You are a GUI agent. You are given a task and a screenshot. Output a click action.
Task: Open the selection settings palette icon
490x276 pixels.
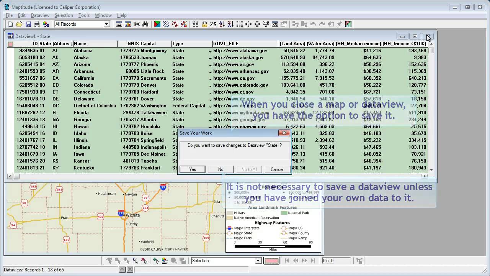coord(165,261)
